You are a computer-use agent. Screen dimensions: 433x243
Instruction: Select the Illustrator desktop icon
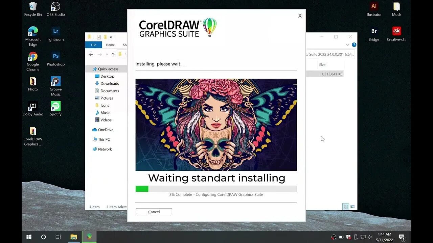coord(374,9)
